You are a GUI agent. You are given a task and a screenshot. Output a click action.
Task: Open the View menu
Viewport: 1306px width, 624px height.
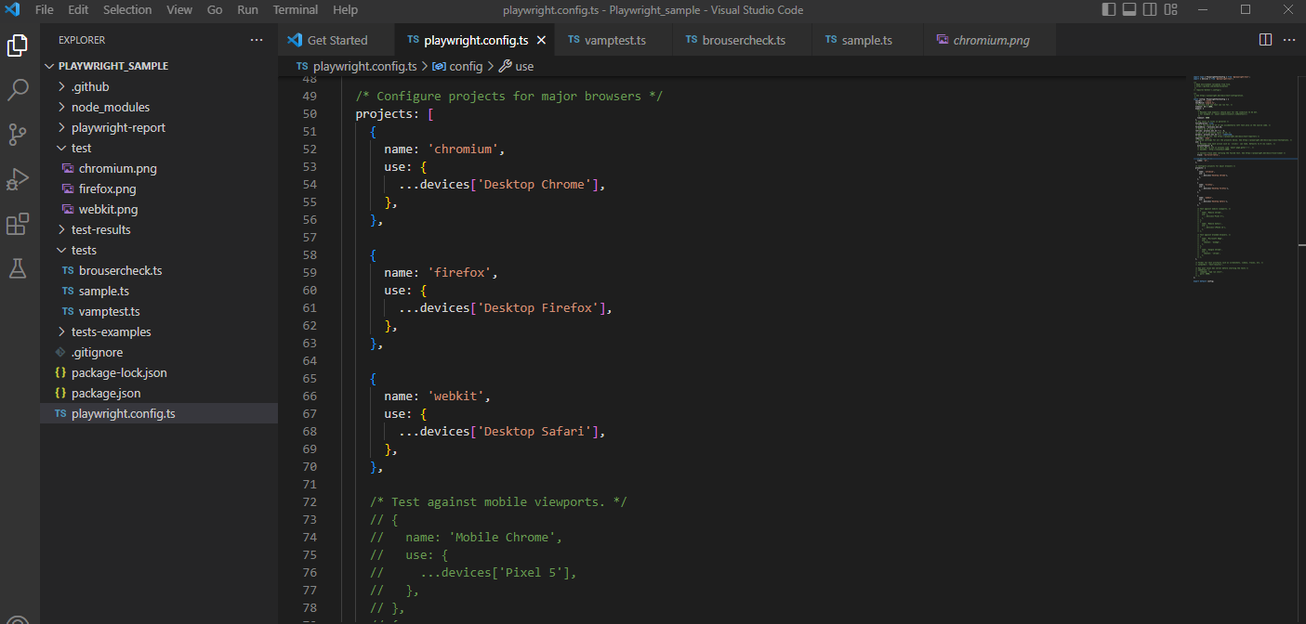[179, 10]
